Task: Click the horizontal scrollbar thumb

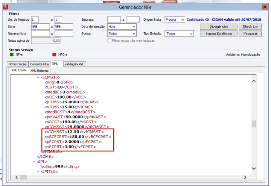Action: 24,177
